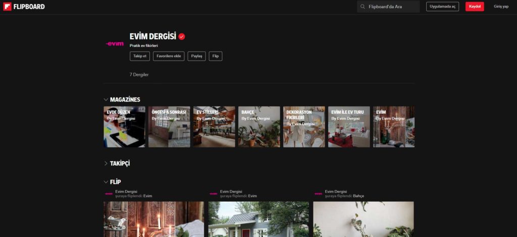Click the search magnifier icon

[363, 7]
